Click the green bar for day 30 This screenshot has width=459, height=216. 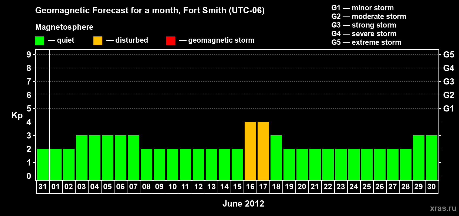click(432, 158)
